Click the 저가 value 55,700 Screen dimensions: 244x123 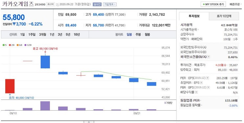[x=98, y=25]
